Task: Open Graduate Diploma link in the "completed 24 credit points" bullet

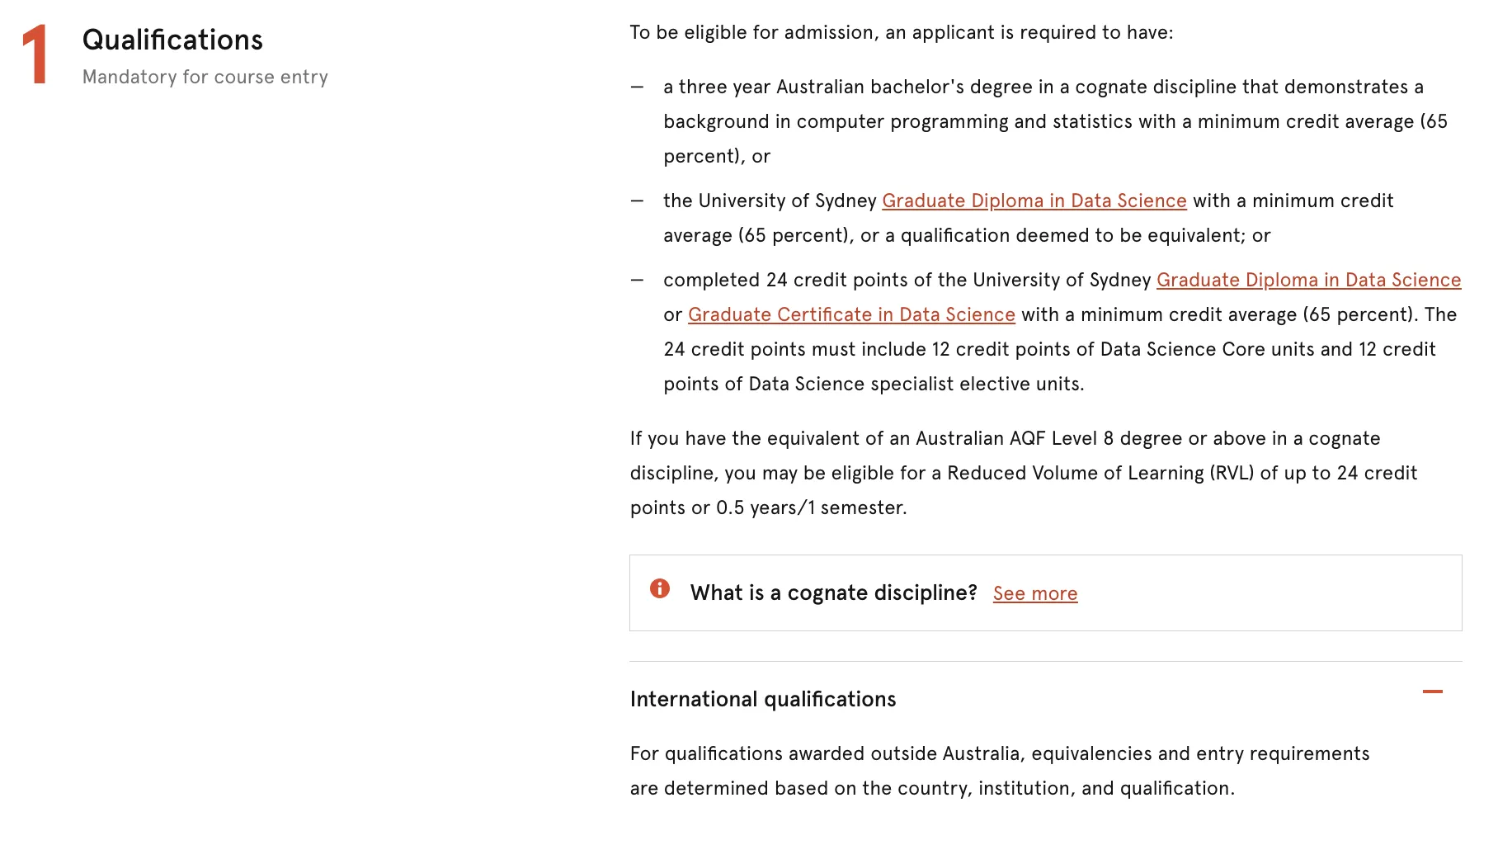Action: point(1308,280)
